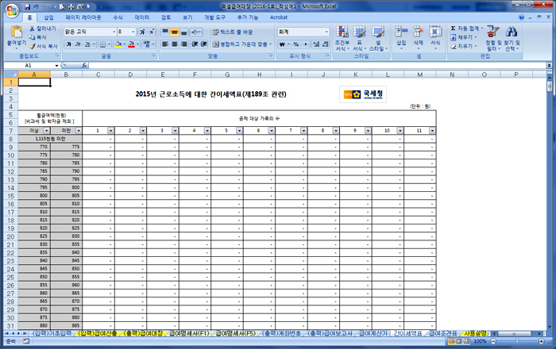Click Insert cells (삽입) icon
The height and width of the screenshot is (349, 556).
pyautogui.click(x=401, y=32)
